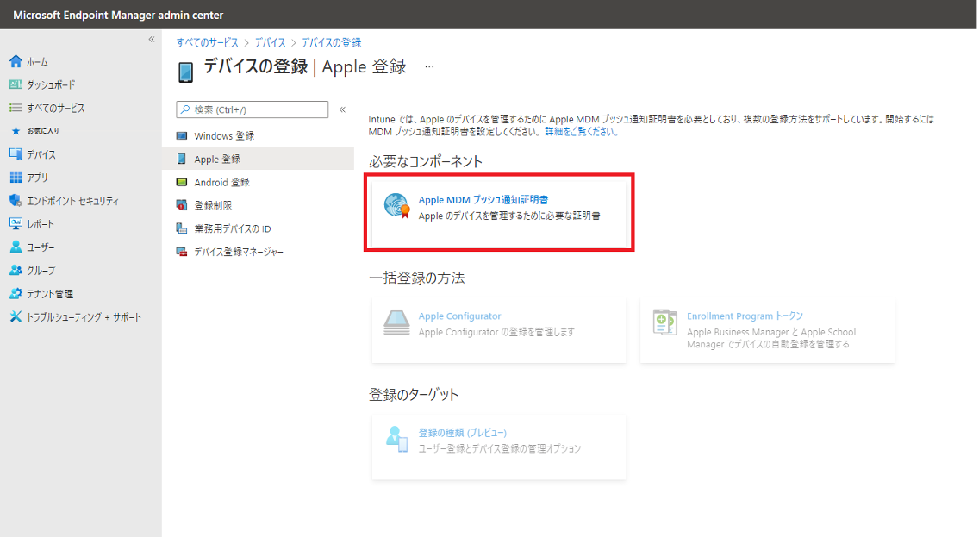Open the Apple Configurator link
Viewport: 979px width, 538px height.
tap(459, 316)
